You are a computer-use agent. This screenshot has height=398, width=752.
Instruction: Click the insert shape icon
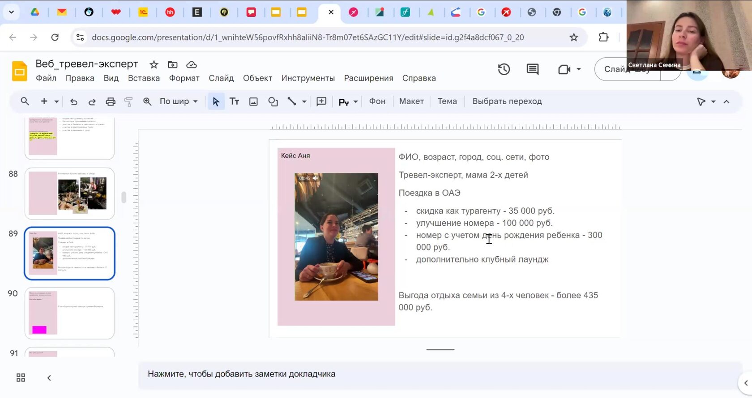tap(273, 102)
